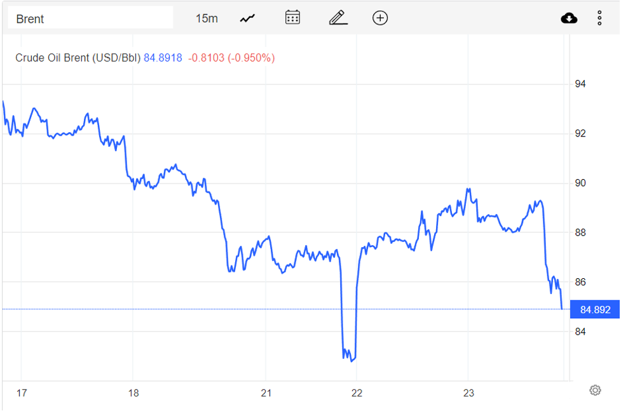Open the three-dot overflow menu icon
This screenshot has height=411, width=621.
point(599,18)
